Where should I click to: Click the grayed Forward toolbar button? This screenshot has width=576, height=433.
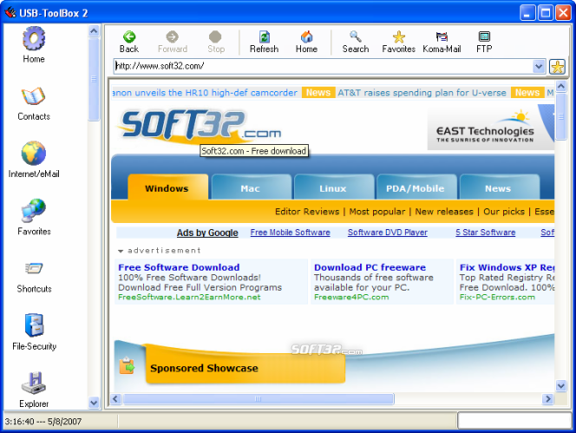click(173, 42)
